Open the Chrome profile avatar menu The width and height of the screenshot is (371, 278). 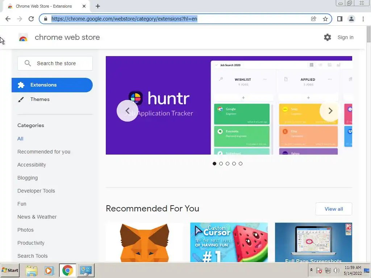pyautogui.click(x=351, y=19)
